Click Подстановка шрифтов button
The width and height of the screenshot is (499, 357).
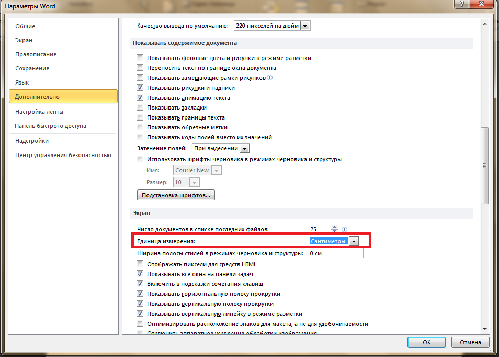tap(176, 195)
